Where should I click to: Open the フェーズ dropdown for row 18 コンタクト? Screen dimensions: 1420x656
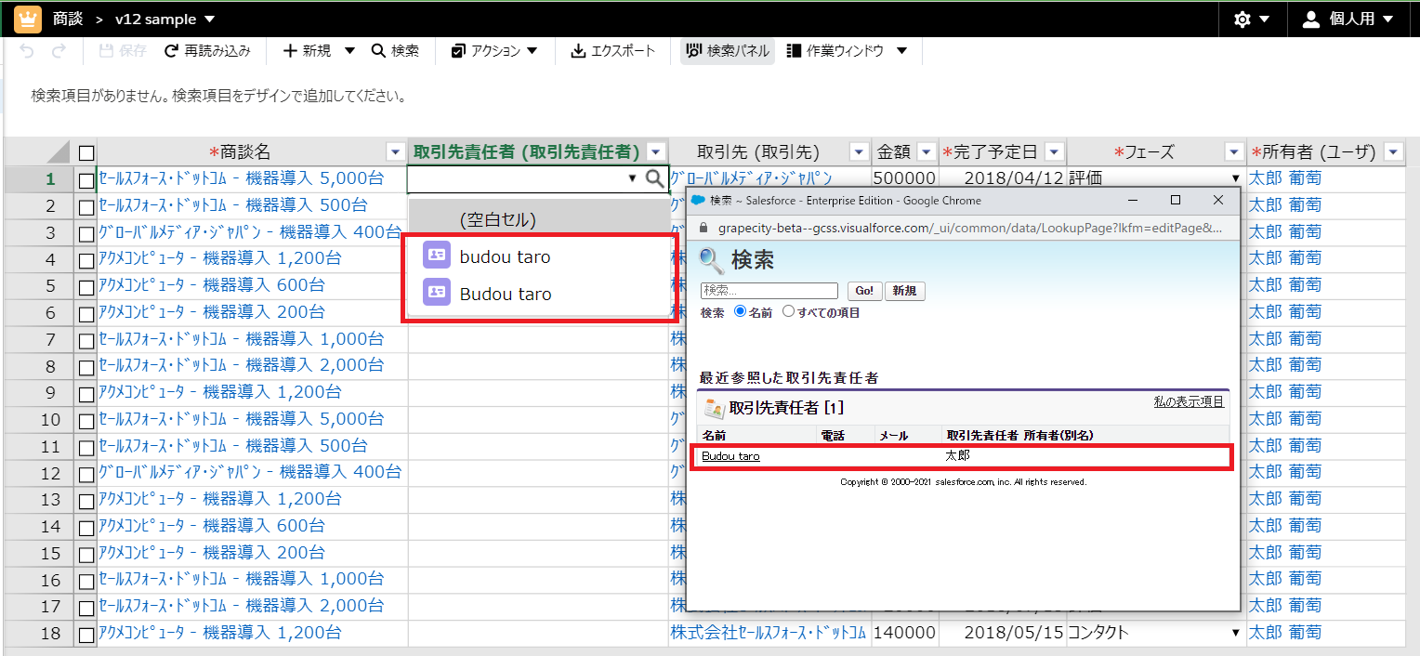(x=1235, y=633)
